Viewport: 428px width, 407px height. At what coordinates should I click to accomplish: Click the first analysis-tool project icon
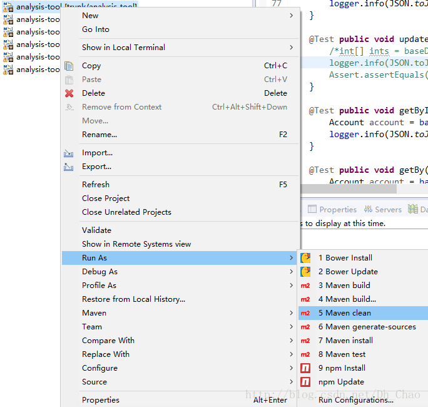[8, 7]
